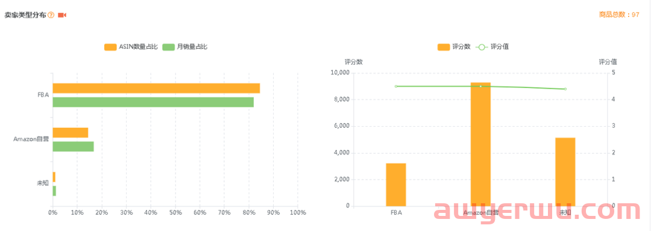Toggle the 评分数 legend series
Viewport: 651px width, 231px height.
coord(454,47)
